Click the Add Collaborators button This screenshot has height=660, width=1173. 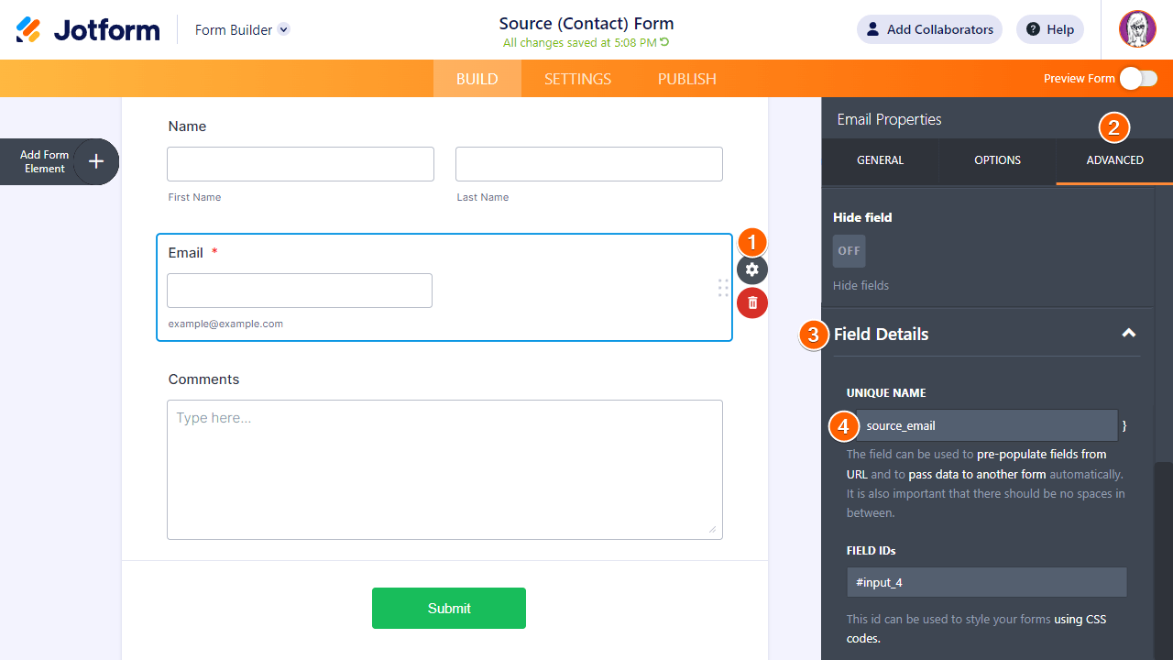pos(929,29)
